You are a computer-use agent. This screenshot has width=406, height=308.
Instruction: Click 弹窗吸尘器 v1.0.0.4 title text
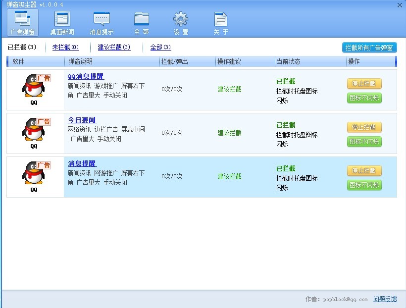(x=35, y=4)
